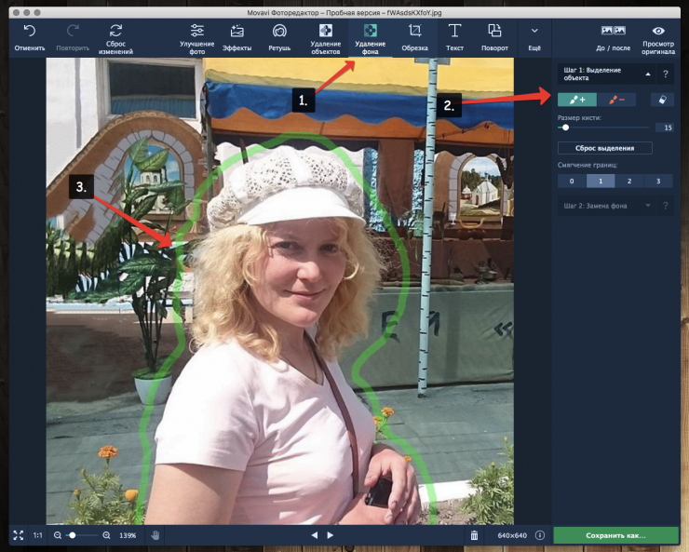Collapse the Шаг 1: Выделение объекта section
Viewport: 689px width, 552px height.
(x=647, y=74)
